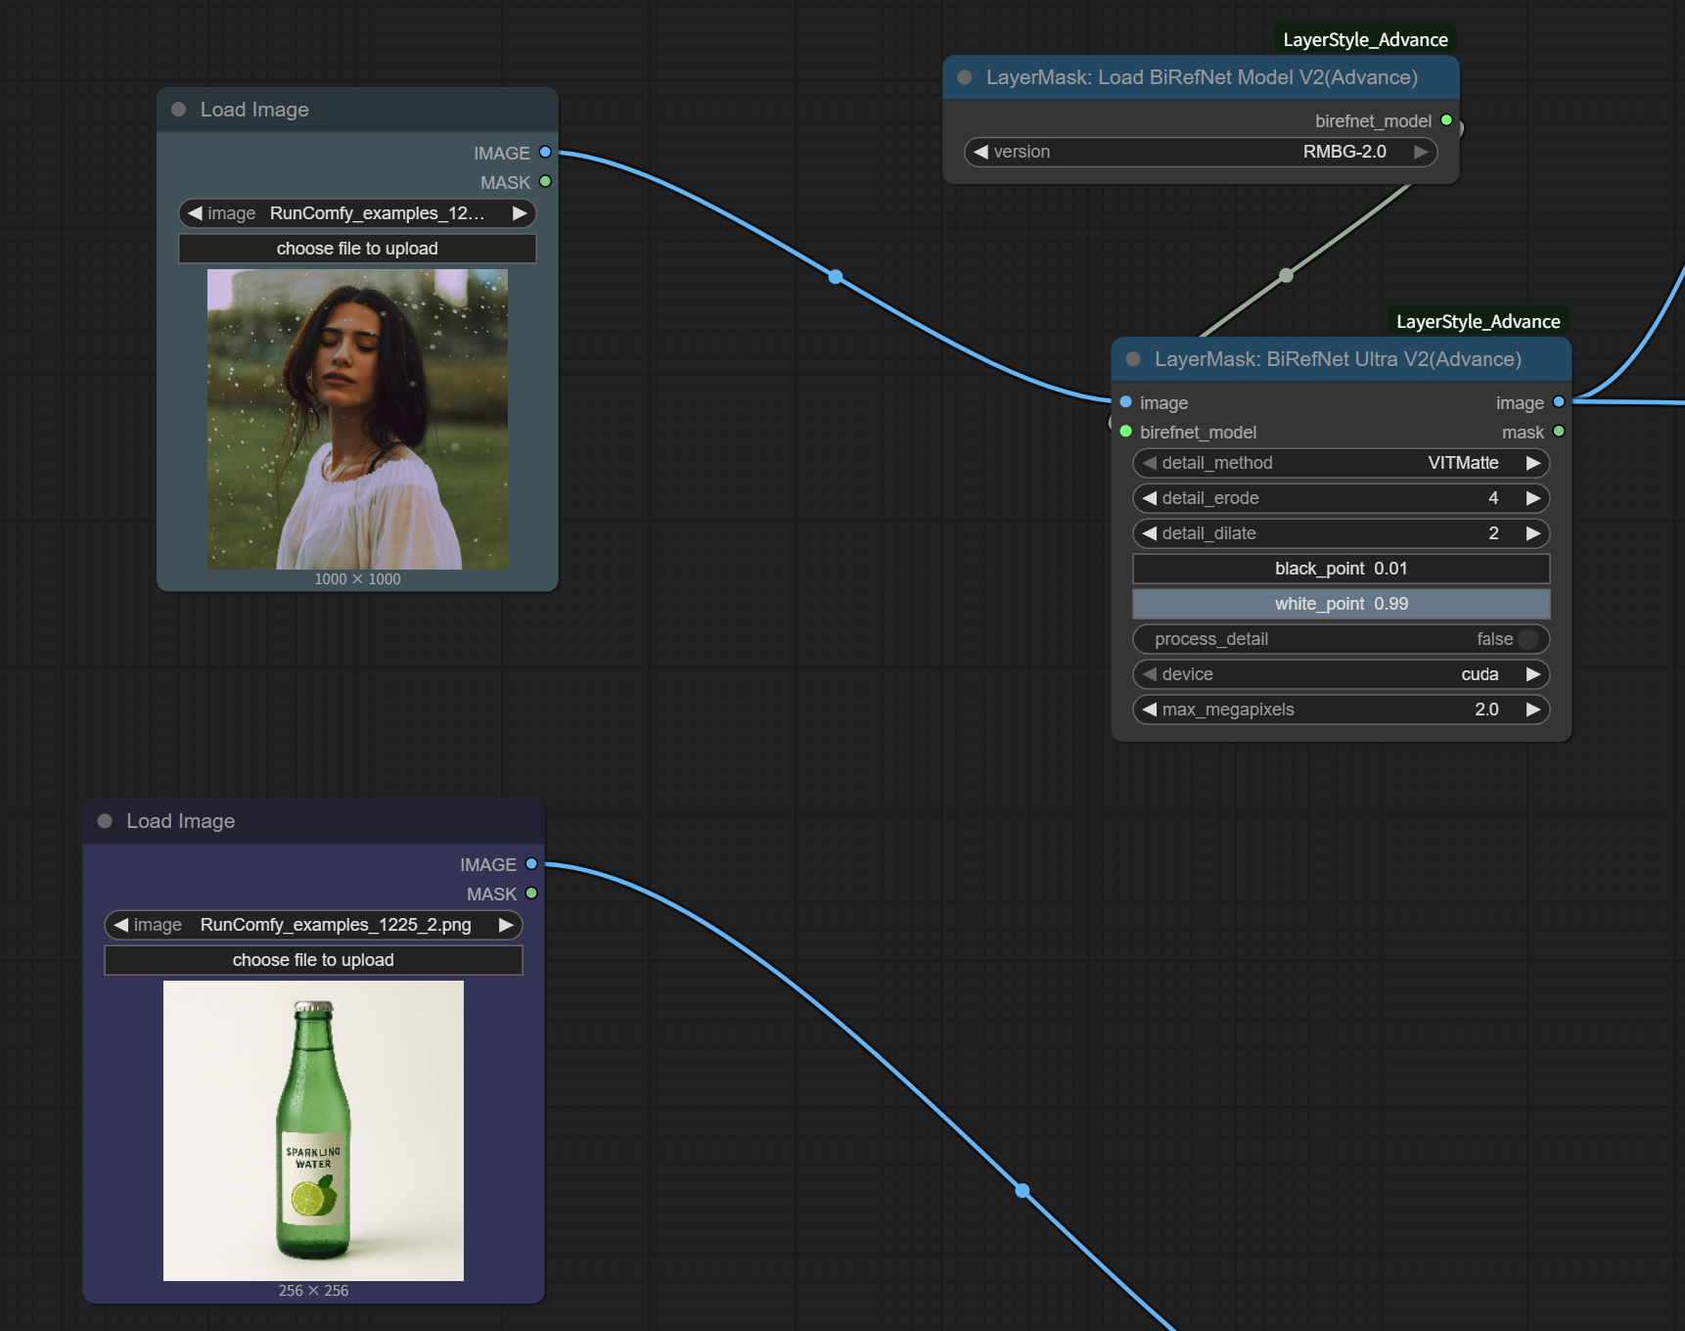1685x1331 pixels.
Task: Select previous image file in top Load Image node
Action: pos(195,213)
